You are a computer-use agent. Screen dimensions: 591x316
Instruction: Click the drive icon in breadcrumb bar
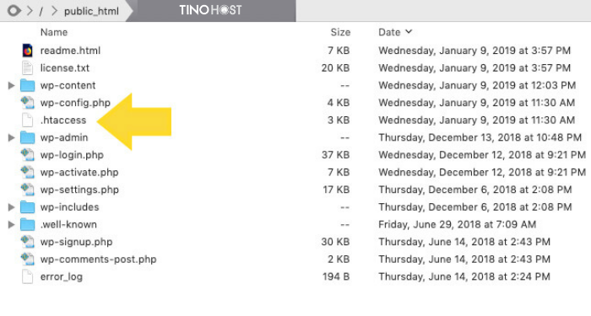(x=14, y=10)
